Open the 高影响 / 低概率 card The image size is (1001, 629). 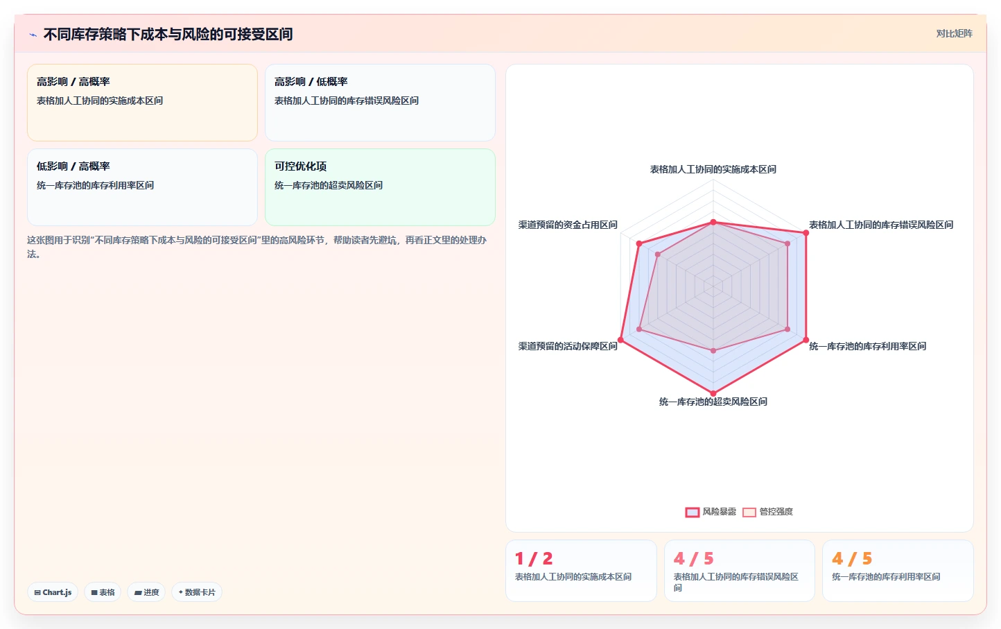pyautogui.click(x=380, y=103)
